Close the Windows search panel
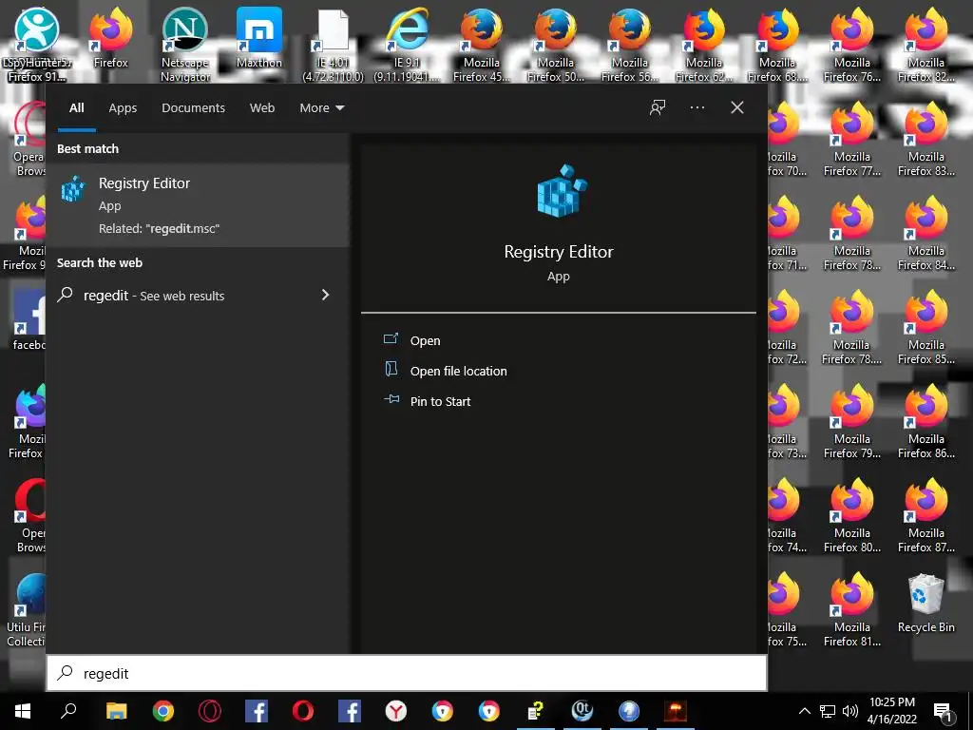The width and height of the screenshot is (973, 730). 736,107
